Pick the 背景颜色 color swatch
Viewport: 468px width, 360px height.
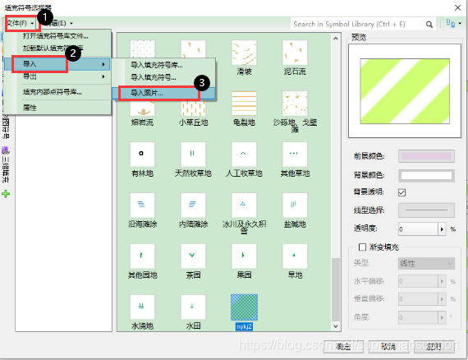(426, 175)
